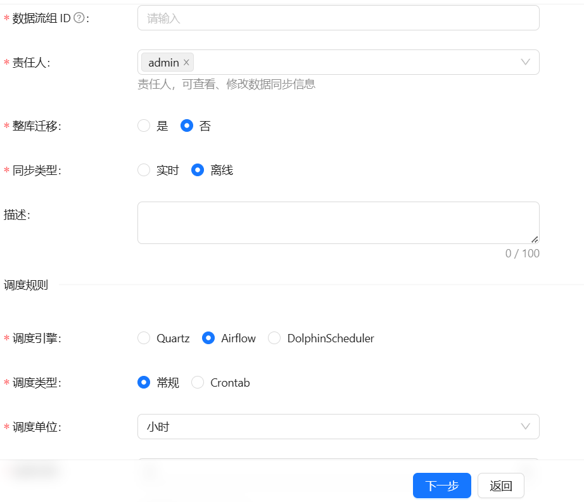The image size is (584, 502).
Task: Click the help icon beside 数据流组 ID
Action: [x=79, y=18]
